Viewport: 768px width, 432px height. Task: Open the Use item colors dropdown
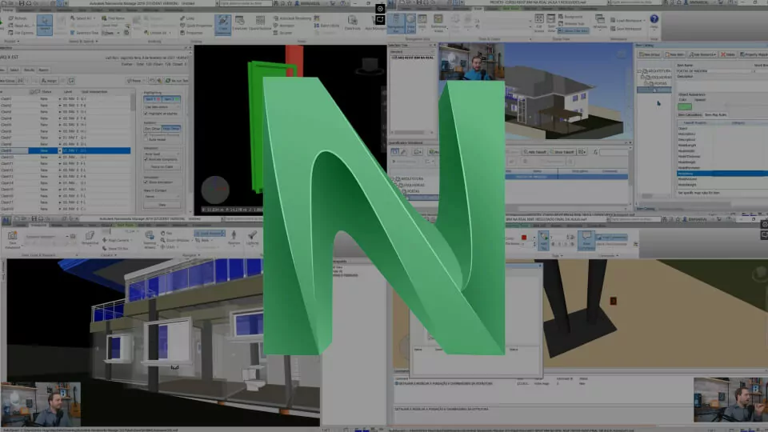click(162, 106)
